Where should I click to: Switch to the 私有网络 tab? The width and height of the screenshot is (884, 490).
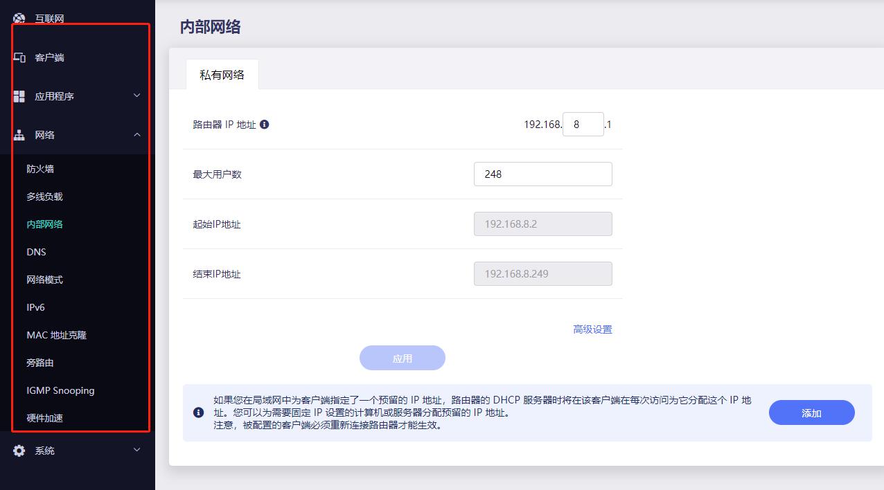(222, 74)
